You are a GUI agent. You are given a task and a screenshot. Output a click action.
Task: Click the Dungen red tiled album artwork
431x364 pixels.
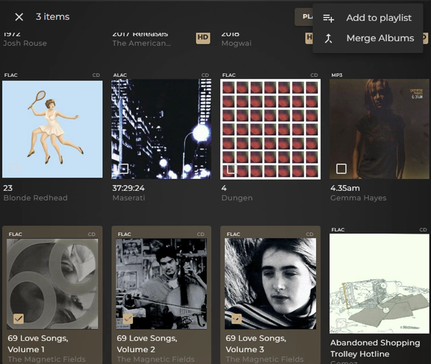coord(271,129)
